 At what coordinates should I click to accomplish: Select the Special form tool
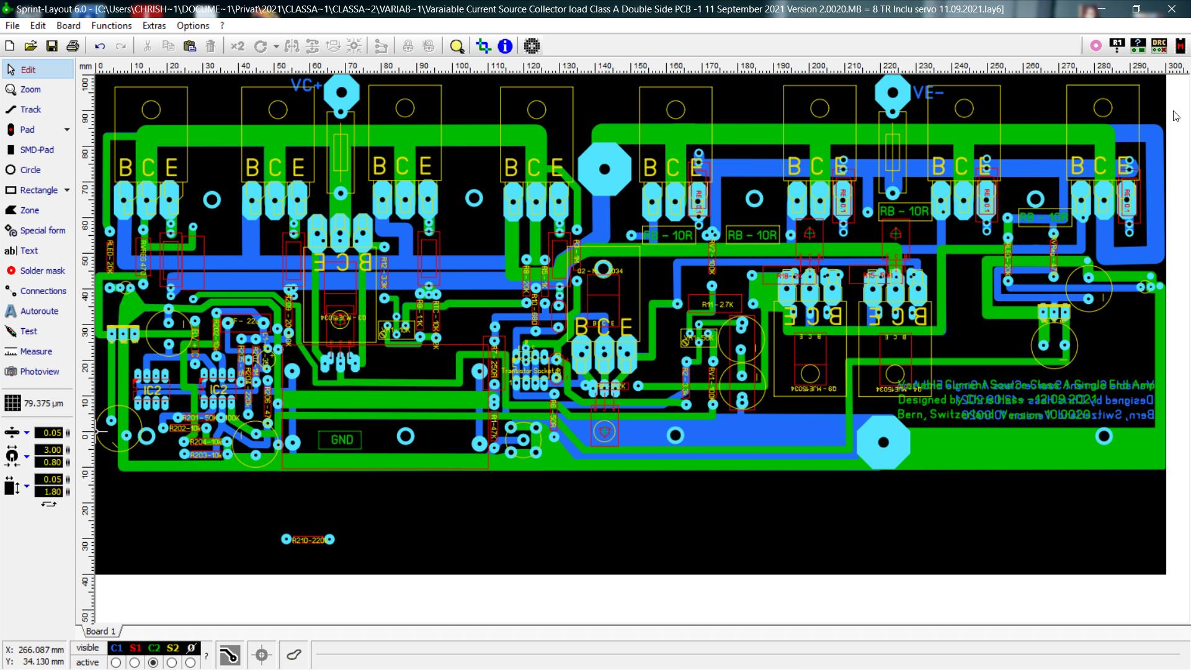(38, 231)
